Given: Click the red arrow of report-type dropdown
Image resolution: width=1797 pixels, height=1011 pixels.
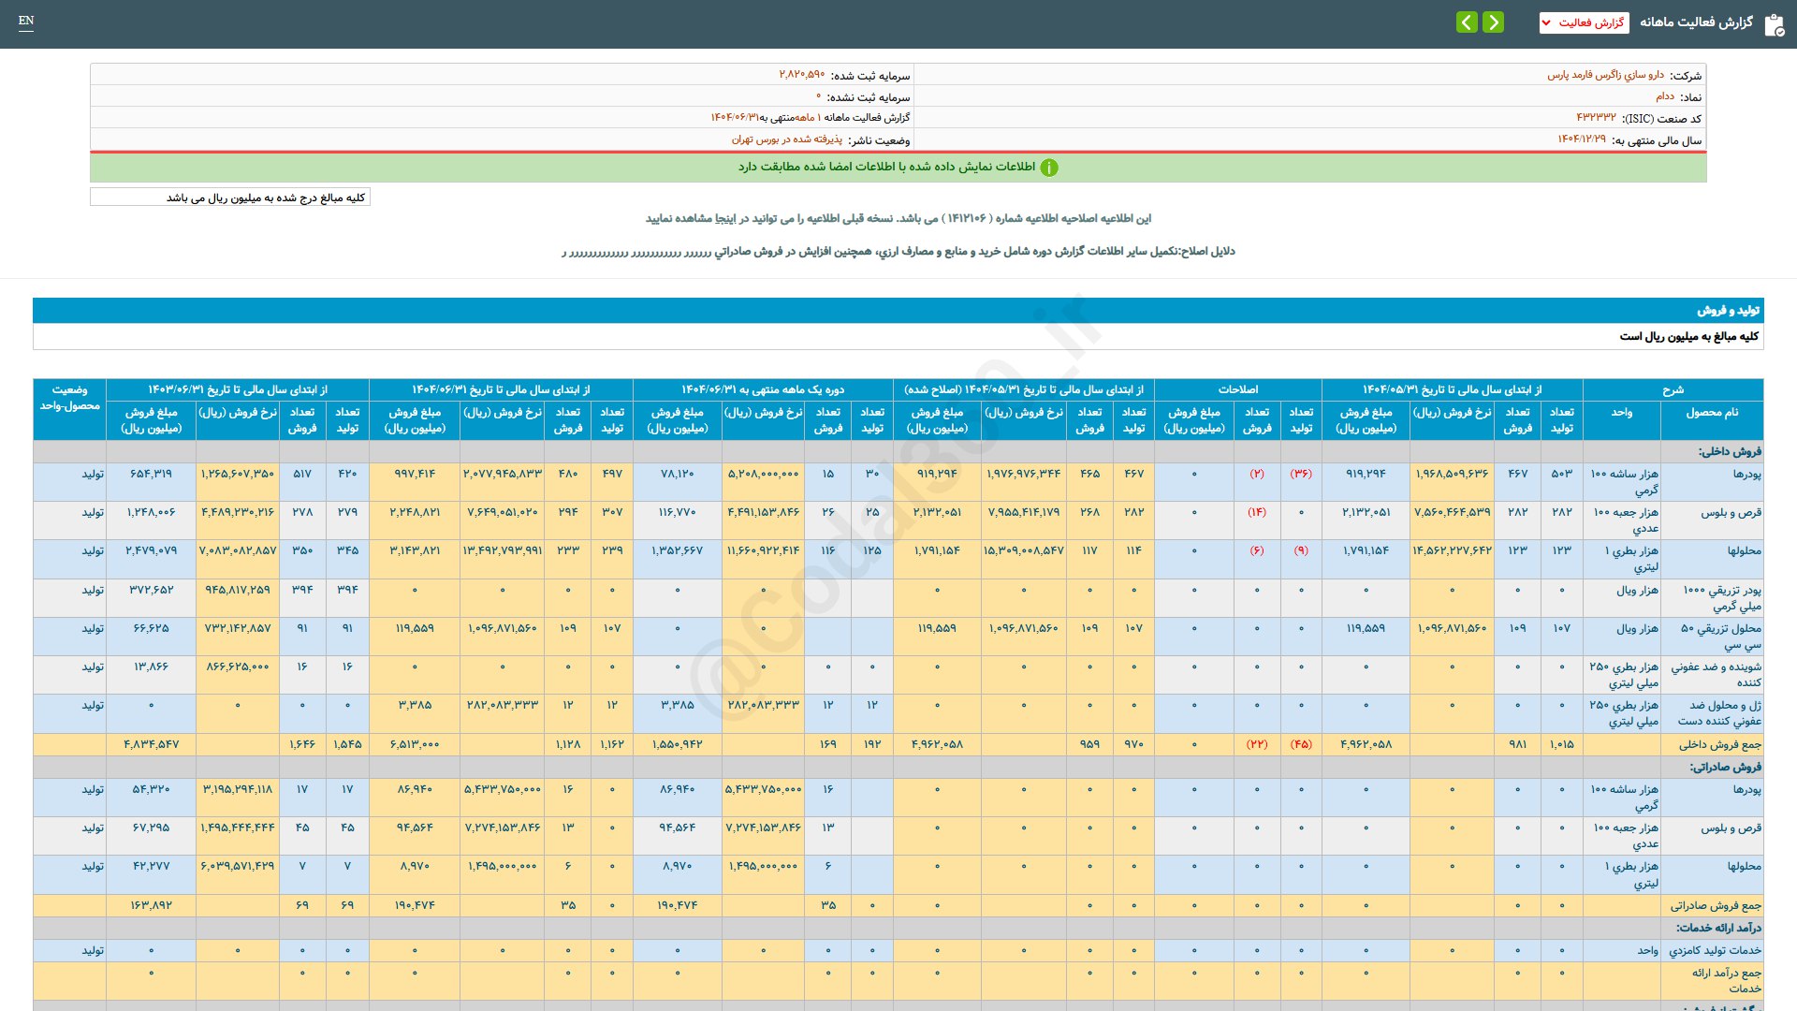Looking at the screenshot, I should (1546, 22).
